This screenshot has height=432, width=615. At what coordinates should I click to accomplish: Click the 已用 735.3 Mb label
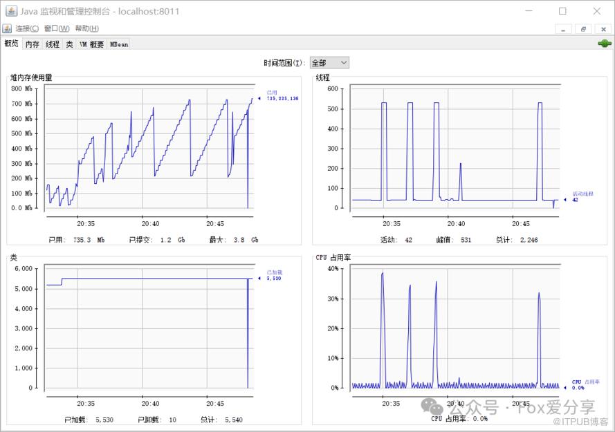pos(77,240)
